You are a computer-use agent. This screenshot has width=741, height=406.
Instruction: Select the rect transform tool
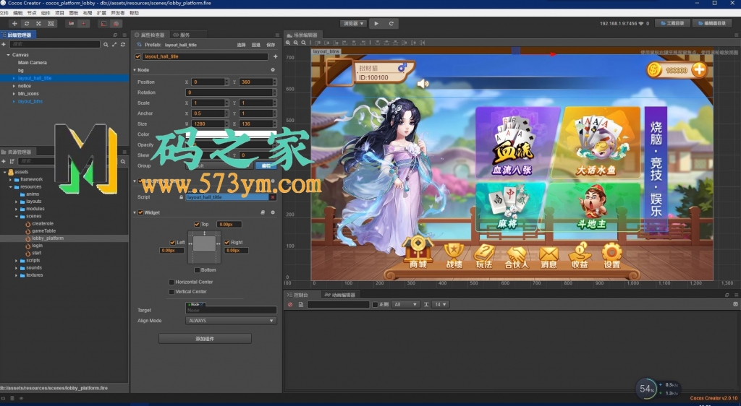51,24
